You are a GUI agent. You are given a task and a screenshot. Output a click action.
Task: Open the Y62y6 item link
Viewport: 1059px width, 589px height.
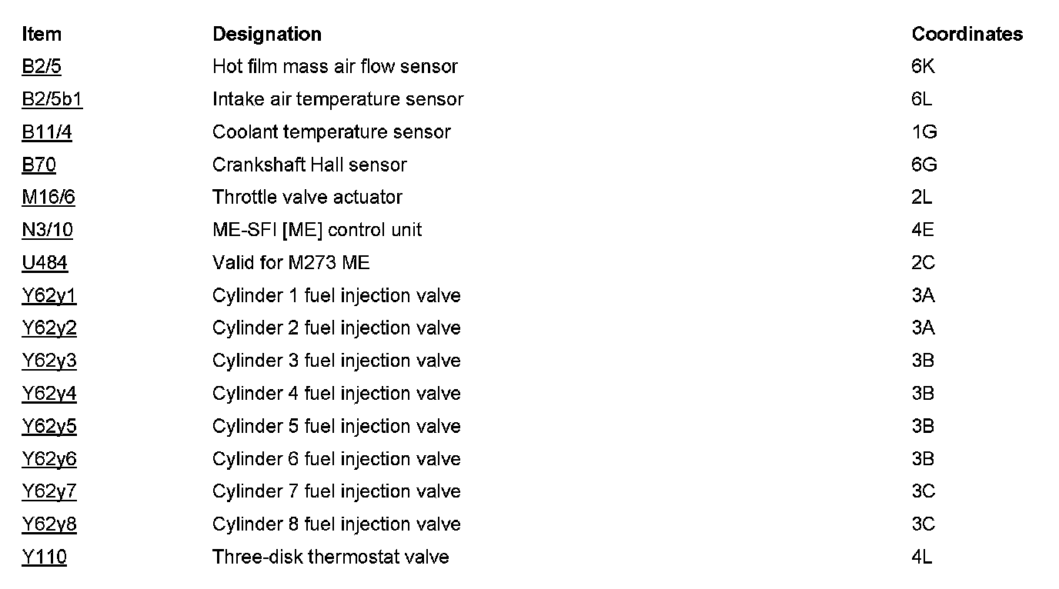tap(49, 459)
